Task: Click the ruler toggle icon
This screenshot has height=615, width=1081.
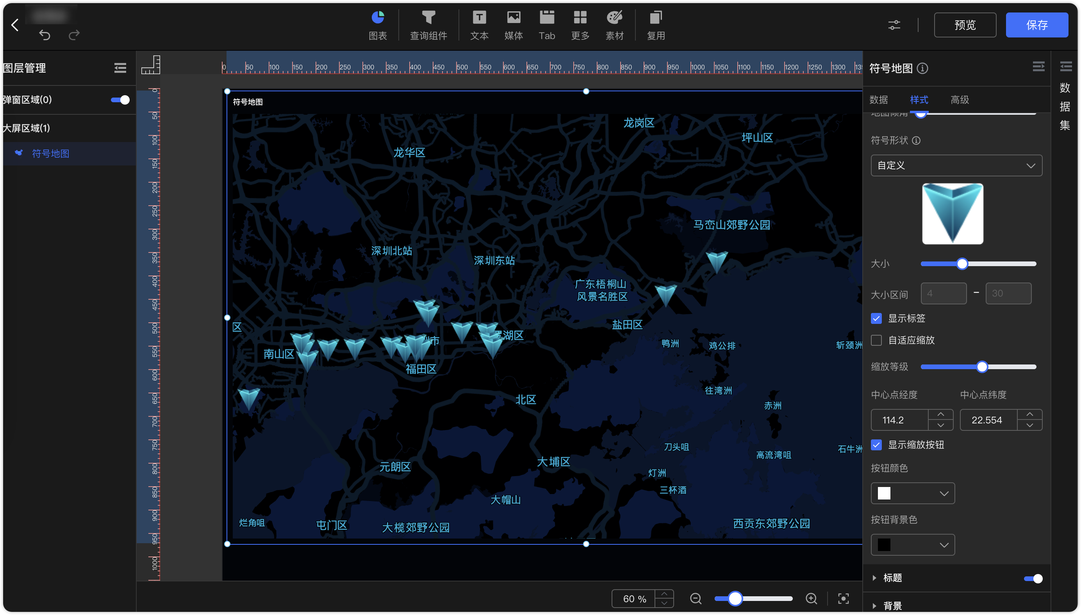Action: (x=150, y=65)
